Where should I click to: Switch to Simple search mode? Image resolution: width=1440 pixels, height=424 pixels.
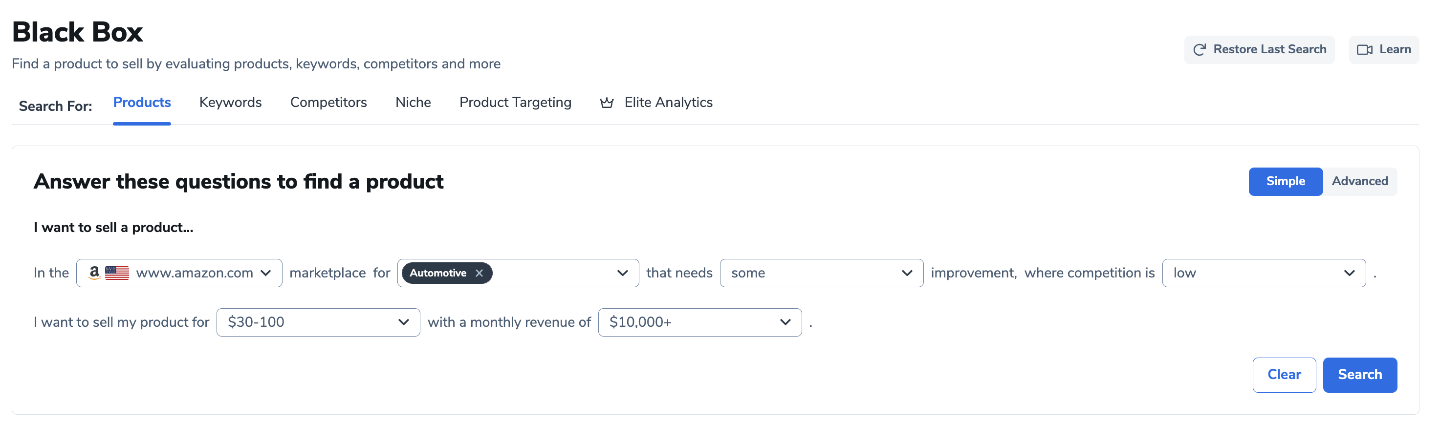coord(1285,182)
